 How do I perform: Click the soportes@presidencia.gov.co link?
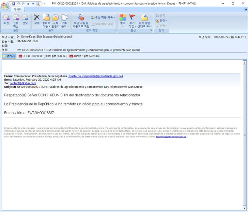click(x=171, y=137)
